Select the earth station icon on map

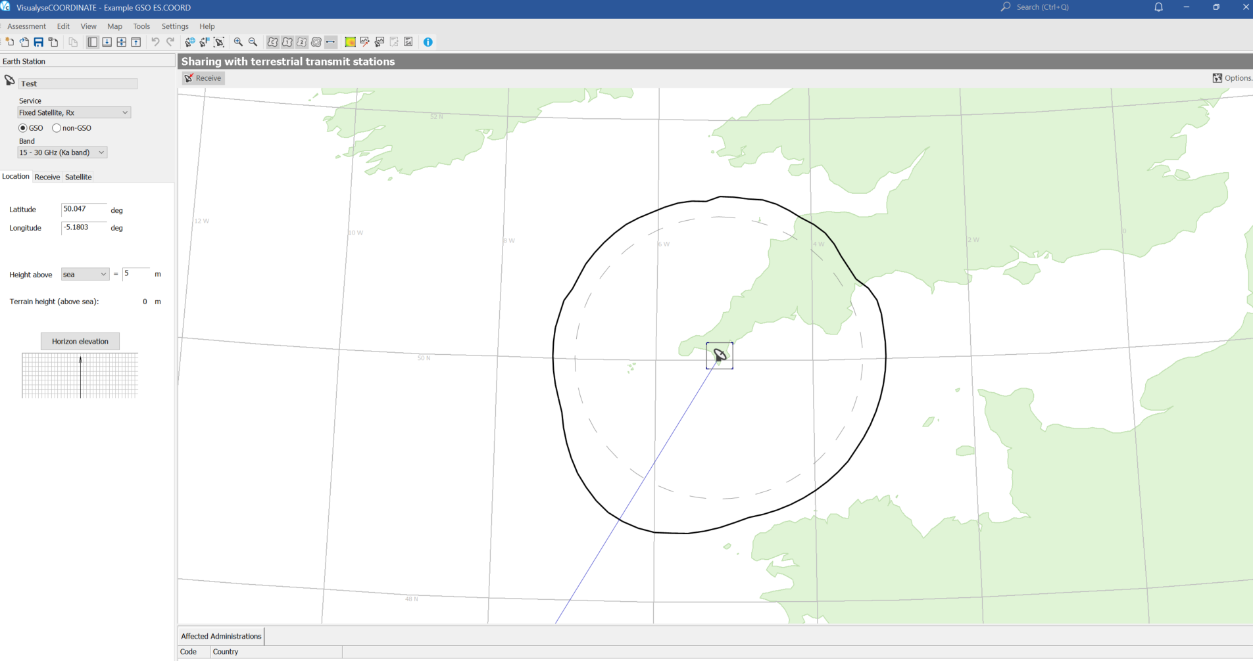coord(720,355)
